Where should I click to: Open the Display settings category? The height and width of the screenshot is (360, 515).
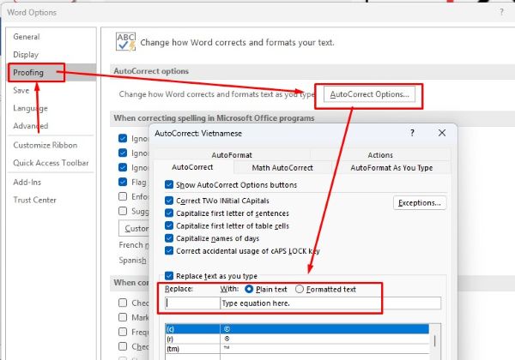(26, 55)
